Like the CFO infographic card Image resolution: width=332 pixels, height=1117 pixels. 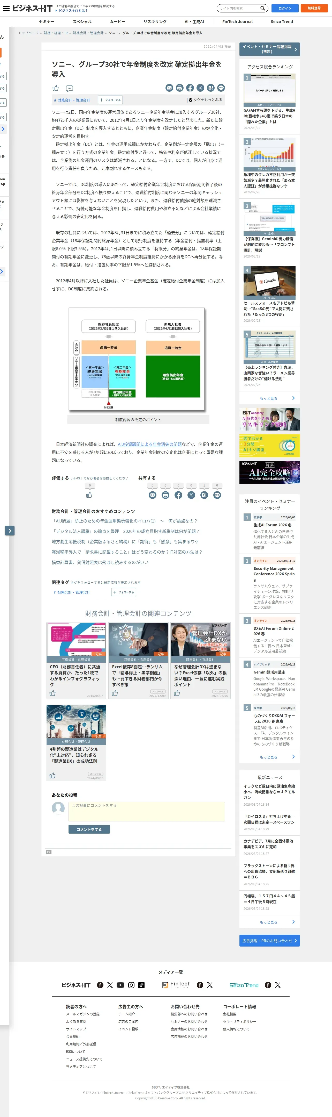[x=52, y=693]
